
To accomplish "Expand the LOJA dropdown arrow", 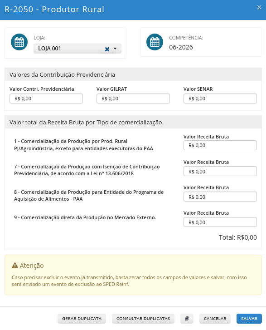I will [x=115, y=49].
